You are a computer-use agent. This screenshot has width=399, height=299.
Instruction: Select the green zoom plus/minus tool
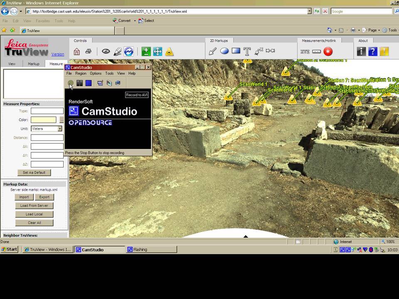[x=146, y=51]
